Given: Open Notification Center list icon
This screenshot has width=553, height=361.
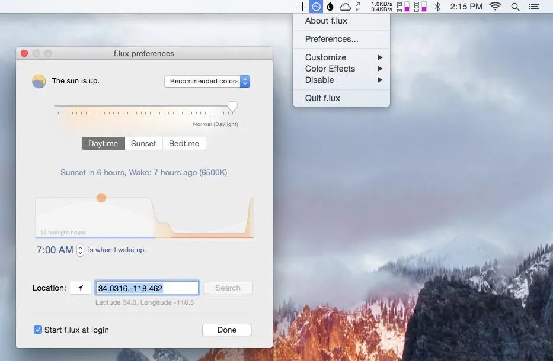Looking at the screenshot, I should tap(534, 7).
